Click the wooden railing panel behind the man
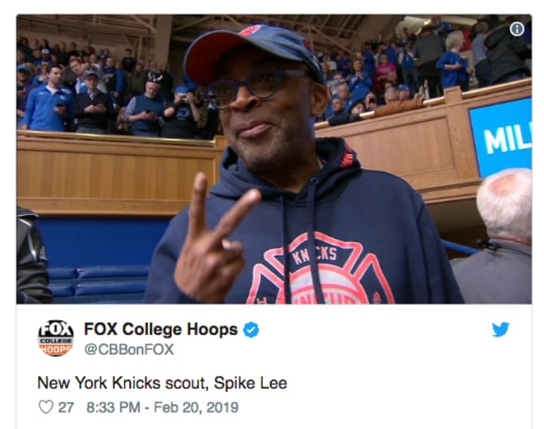The height and width of the screenshot is (429, 544). (x=115, y=174)
